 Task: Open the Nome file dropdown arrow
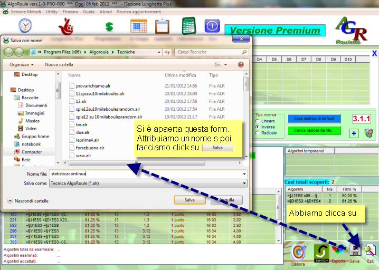[244, 174]
